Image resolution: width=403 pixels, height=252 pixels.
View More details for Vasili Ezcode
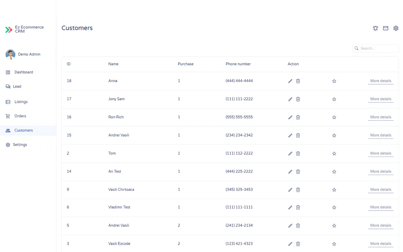pyautogui.click(x=380, y=244)
